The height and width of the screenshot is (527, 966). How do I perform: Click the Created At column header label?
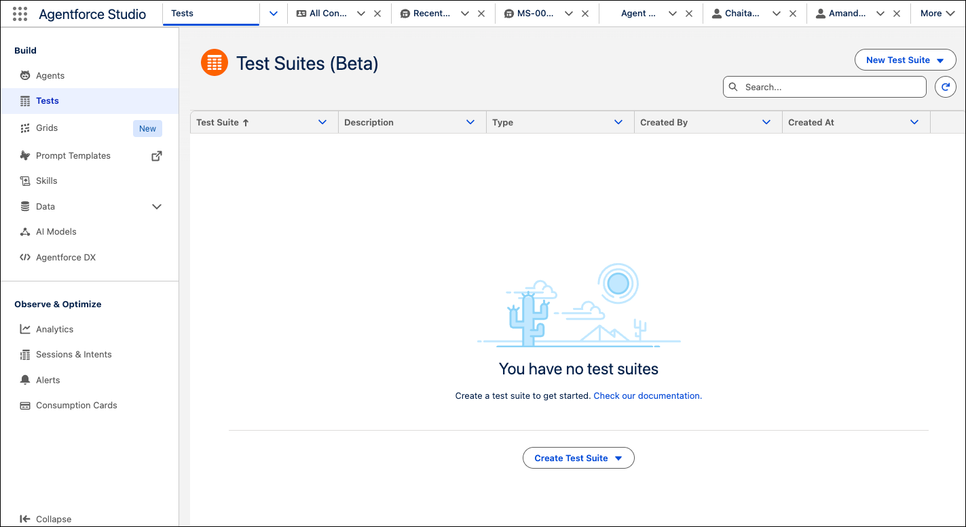pyautogui.click(x=811, y=123)
